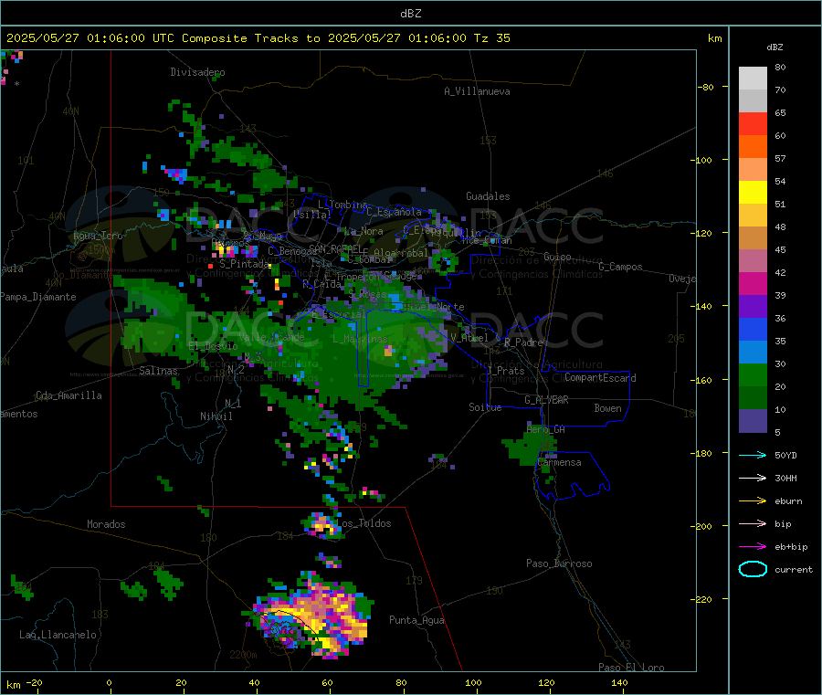Select the yellow 51 dBZ color swatch
The image size is (822, 695).
coord(753,192)
